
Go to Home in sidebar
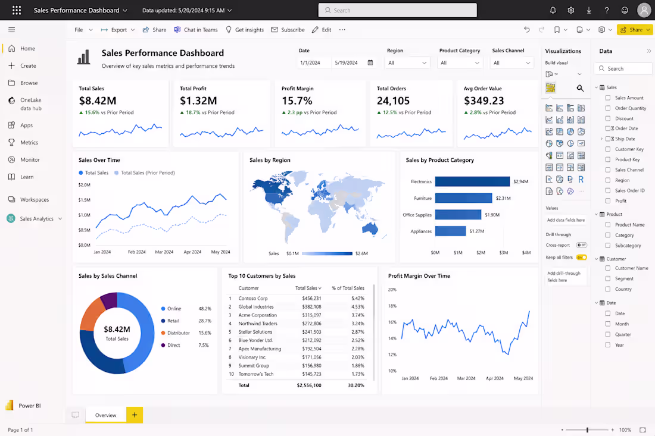(21, 48)
